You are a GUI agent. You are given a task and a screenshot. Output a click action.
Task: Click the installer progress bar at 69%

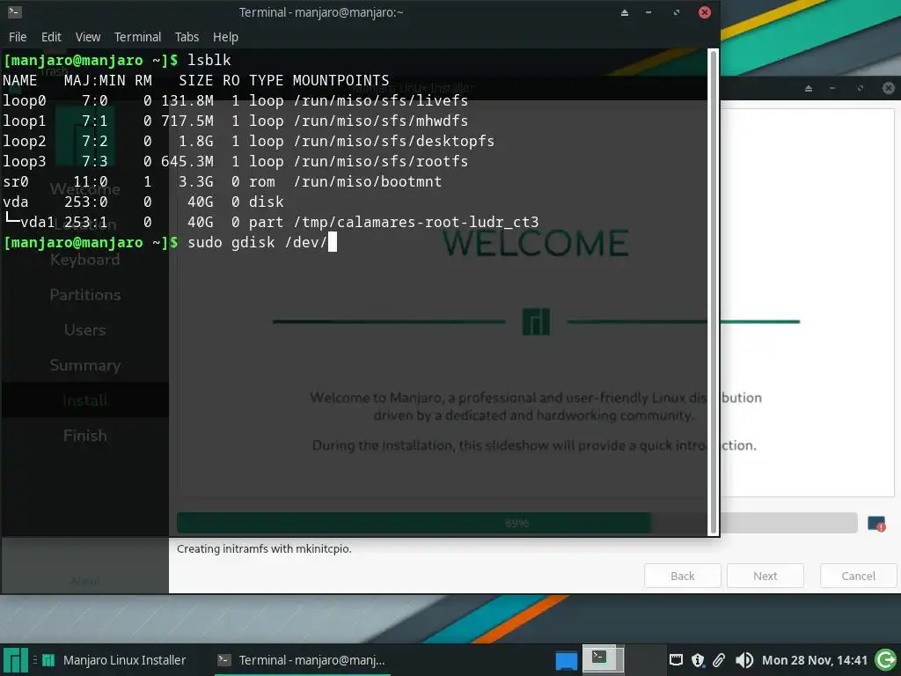[516, 523]
